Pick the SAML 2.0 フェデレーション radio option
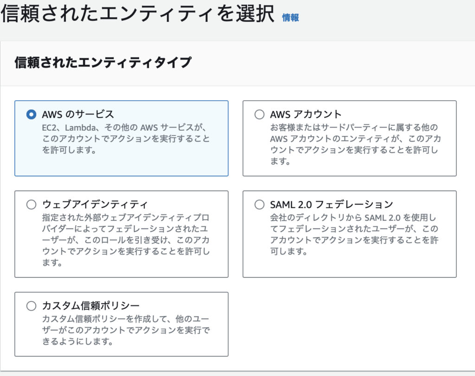Screen dimensions: 475x376 pyautogui.click(x=259, y=204)
